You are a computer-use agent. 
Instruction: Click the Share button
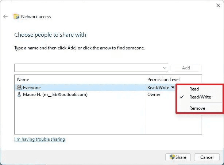(x=178, y=157)
